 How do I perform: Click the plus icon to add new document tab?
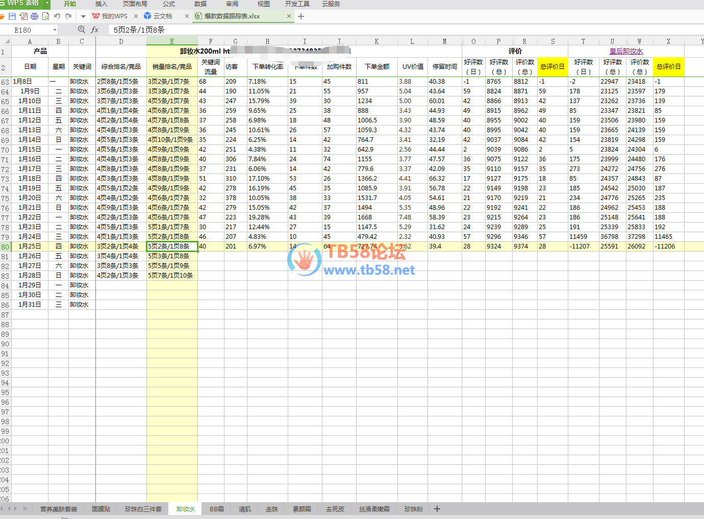point(301,16)
